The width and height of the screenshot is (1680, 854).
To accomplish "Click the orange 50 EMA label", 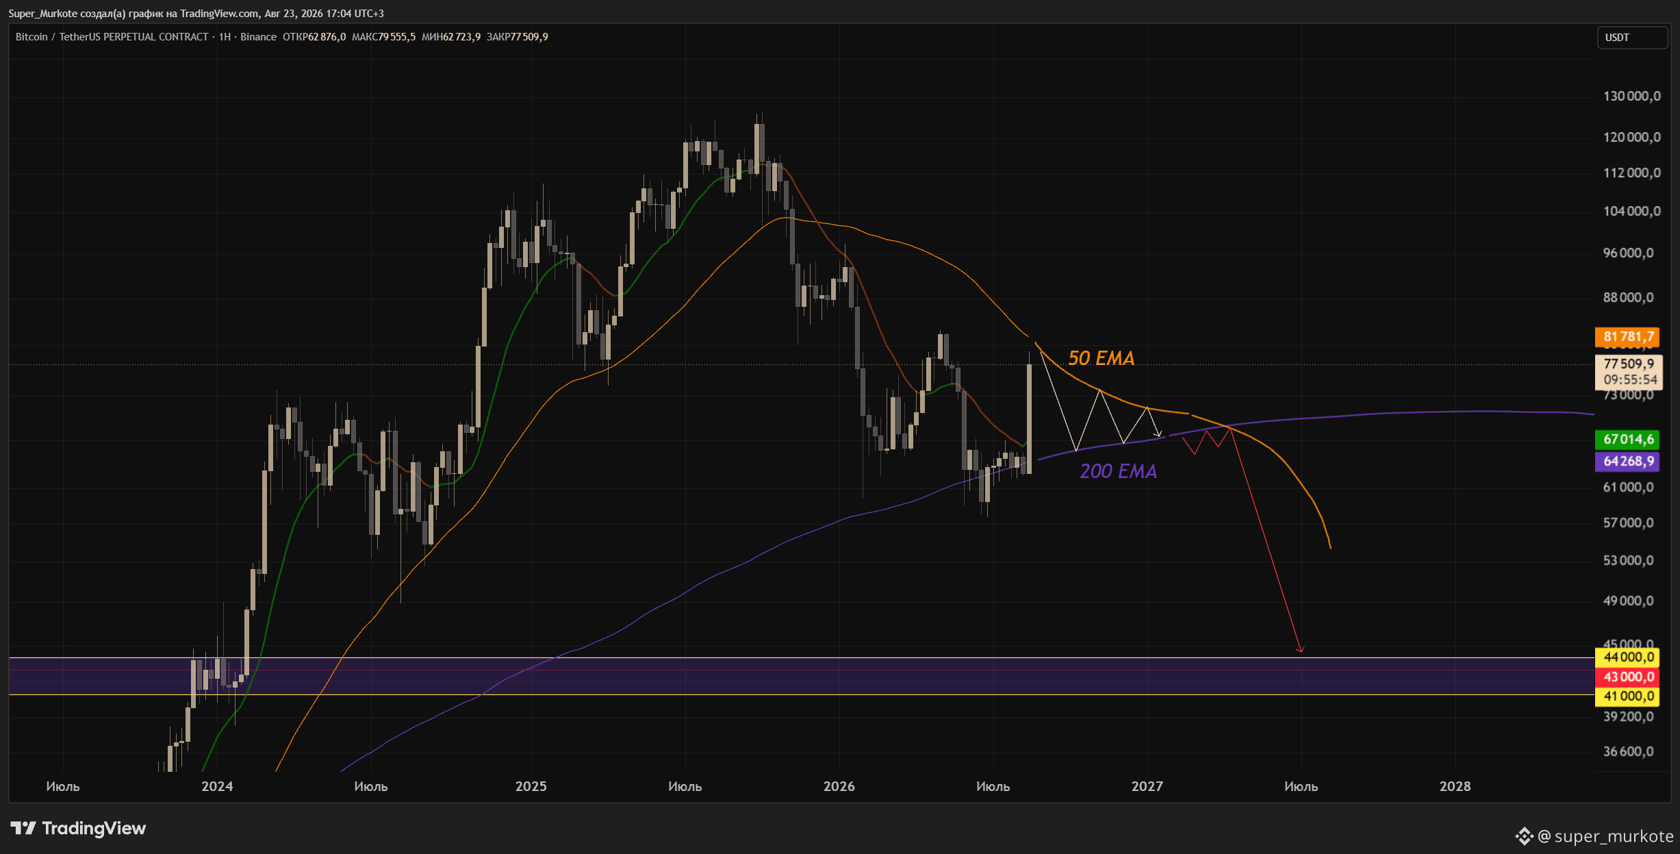I will [x=1102, y=358].
